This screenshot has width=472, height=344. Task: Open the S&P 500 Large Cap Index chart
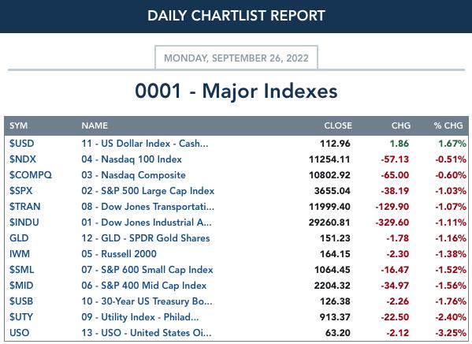coord(148,191)
